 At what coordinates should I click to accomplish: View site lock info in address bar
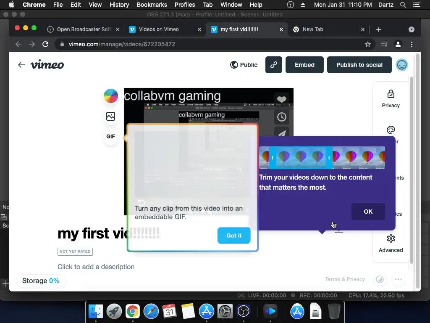[62, 44]
